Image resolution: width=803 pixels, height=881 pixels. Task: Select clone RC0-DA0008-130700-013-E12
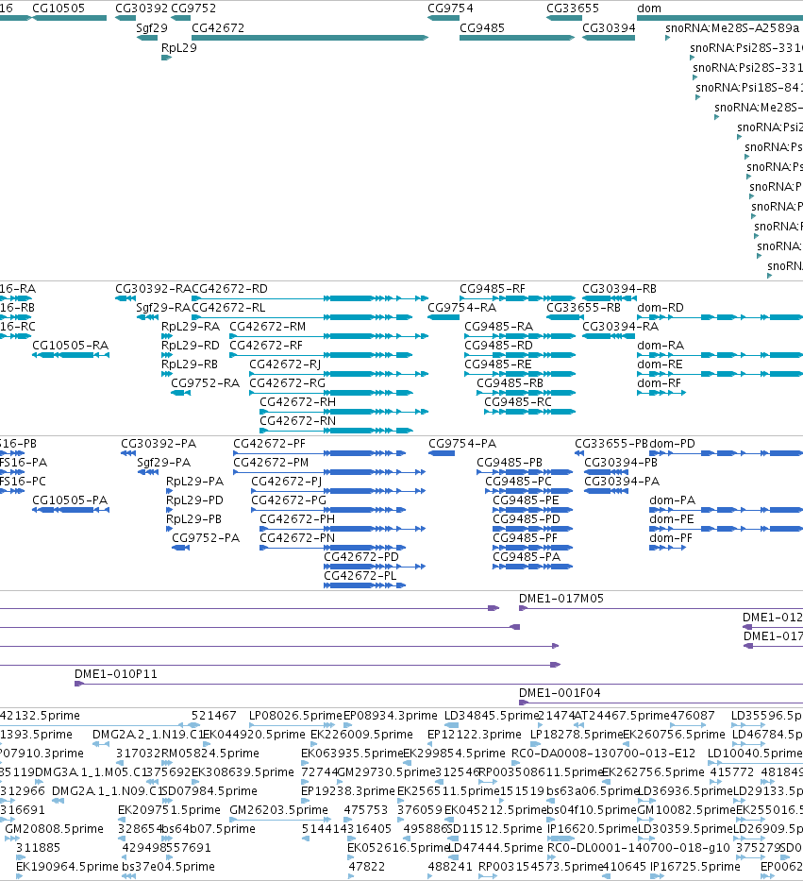517,763
